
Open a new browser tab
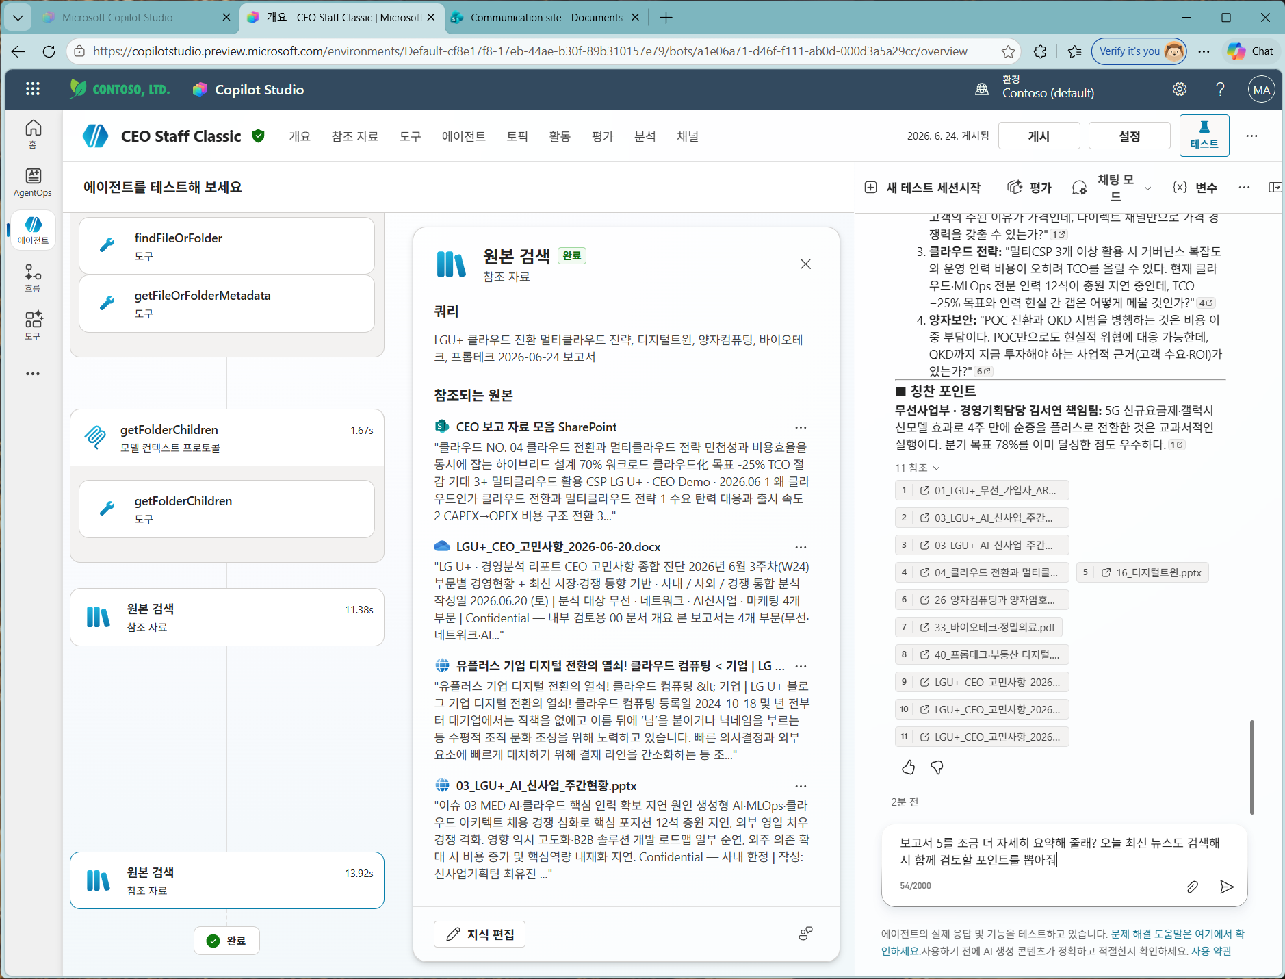(665, 17)
